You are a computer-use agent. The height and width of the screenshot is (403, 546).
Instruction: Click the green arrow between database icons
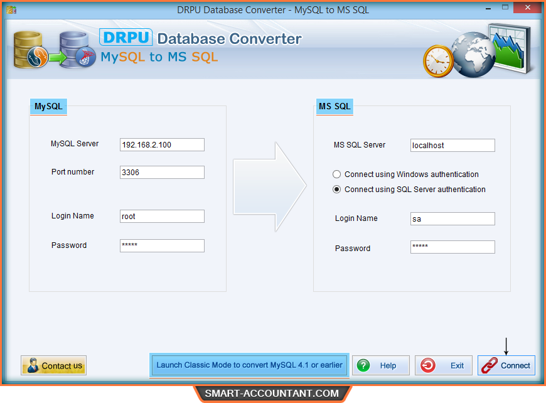58,58
